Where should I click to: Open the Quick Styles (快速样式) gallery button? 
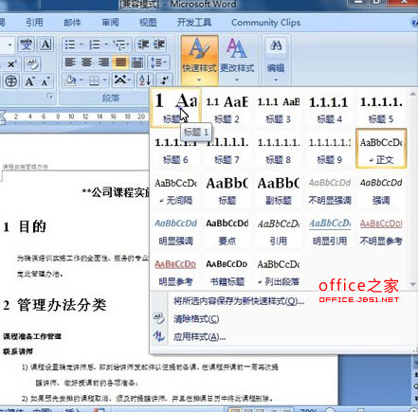[199, 60]
